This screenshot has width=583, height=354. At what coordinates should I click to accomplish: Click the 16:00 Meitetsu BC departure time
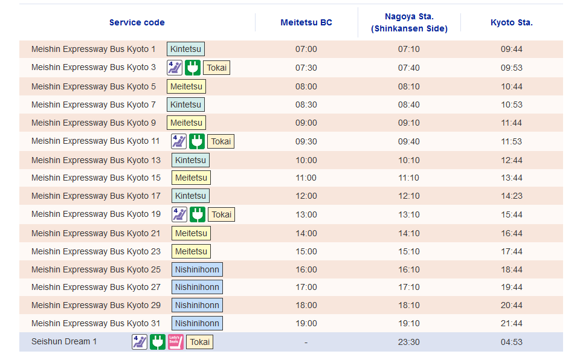(x=306, y=269)
